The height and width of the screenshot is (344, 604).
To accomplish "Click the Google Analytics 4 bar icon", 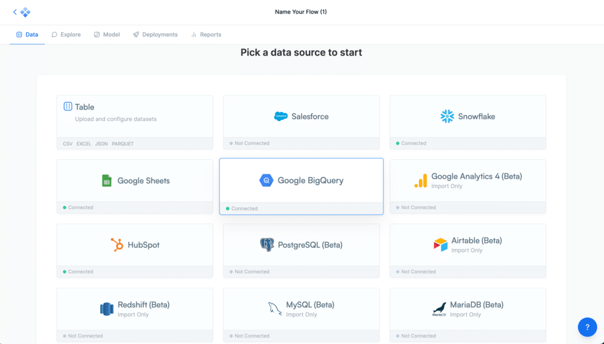I will tap(421, 181).
